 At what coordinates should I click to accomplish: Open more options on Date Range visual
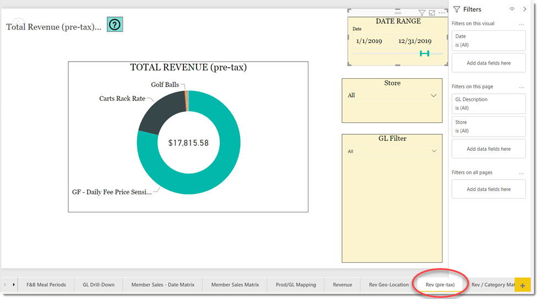[x=442, y=13]
